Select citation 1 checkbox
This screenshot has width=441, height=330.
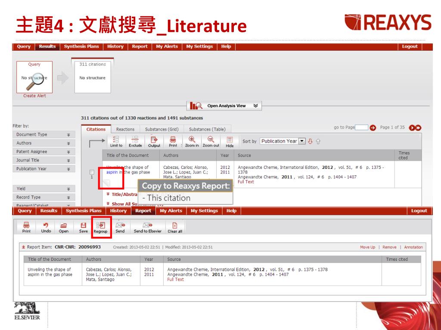pos(92,172)
